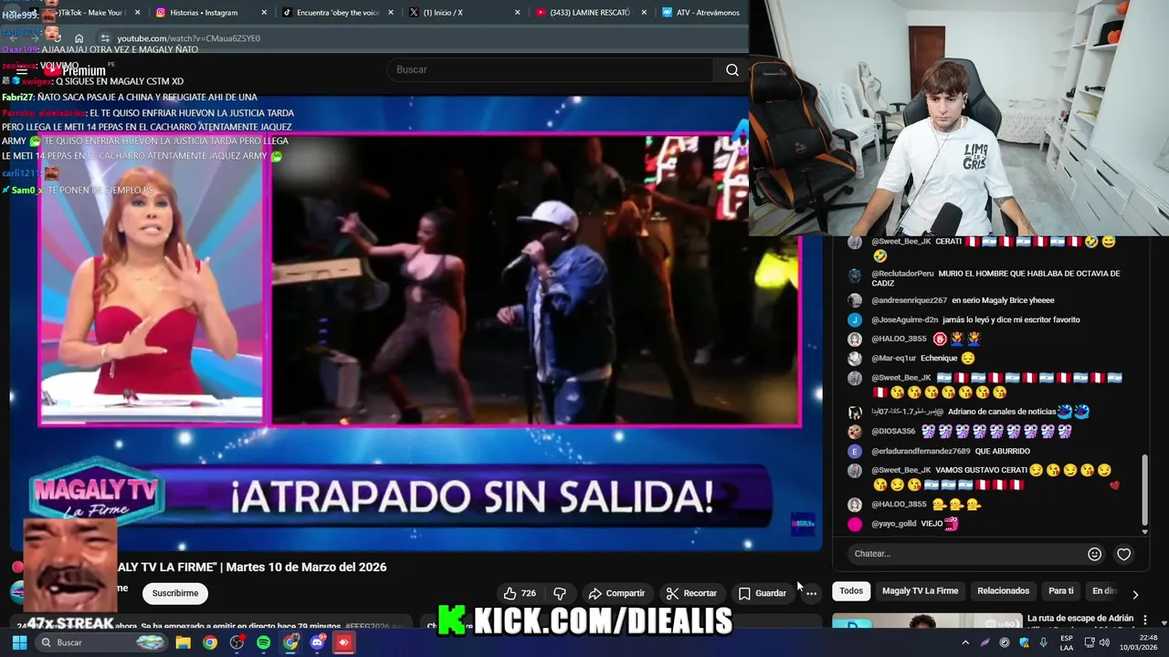The height and width of the screenshot is (657, 1169).
Task: Open Discord from the taskbar
Action: tap(317, 642)
